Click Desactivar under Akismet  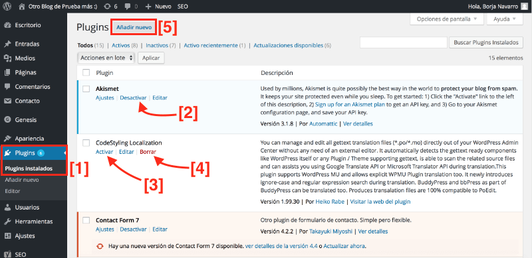tap(134, 97)
